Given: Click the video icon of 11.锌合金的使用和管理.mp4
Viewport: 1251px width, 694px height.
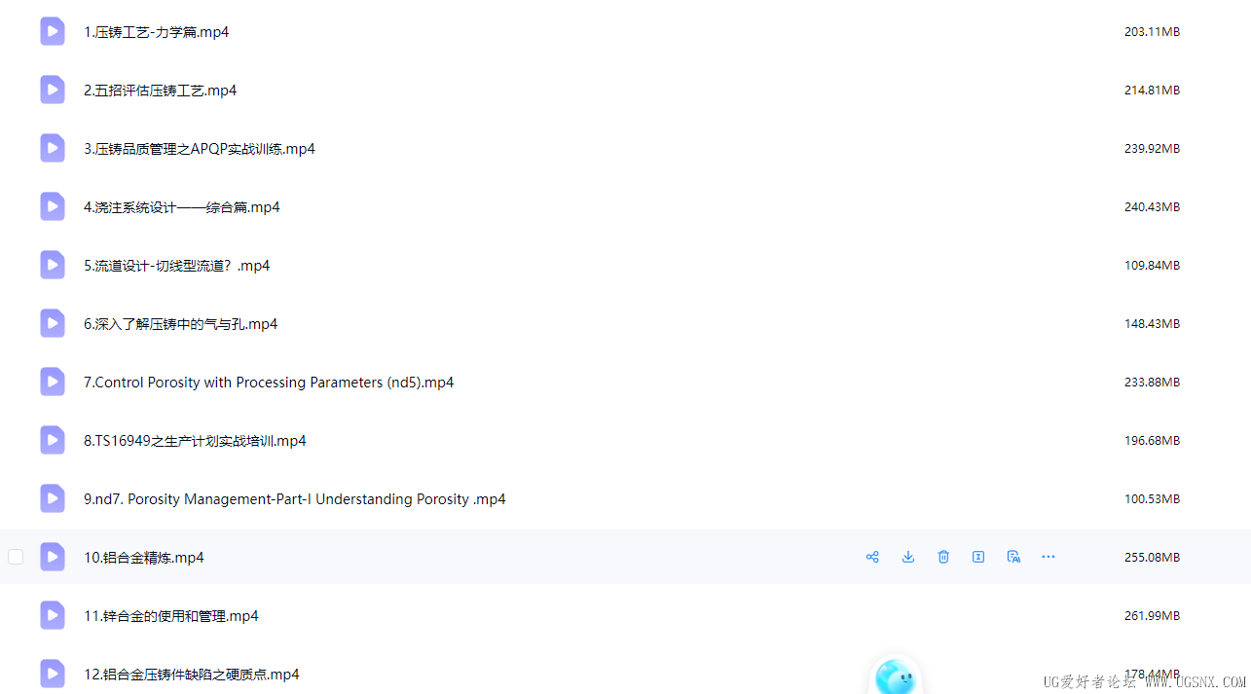Looking at the screenshot, I should coord(53,615).
